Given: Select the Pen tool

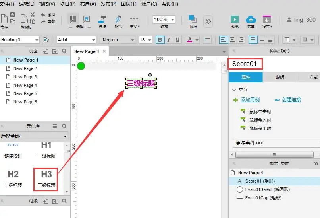Looking at the screenshot, I should click(118, 19).
